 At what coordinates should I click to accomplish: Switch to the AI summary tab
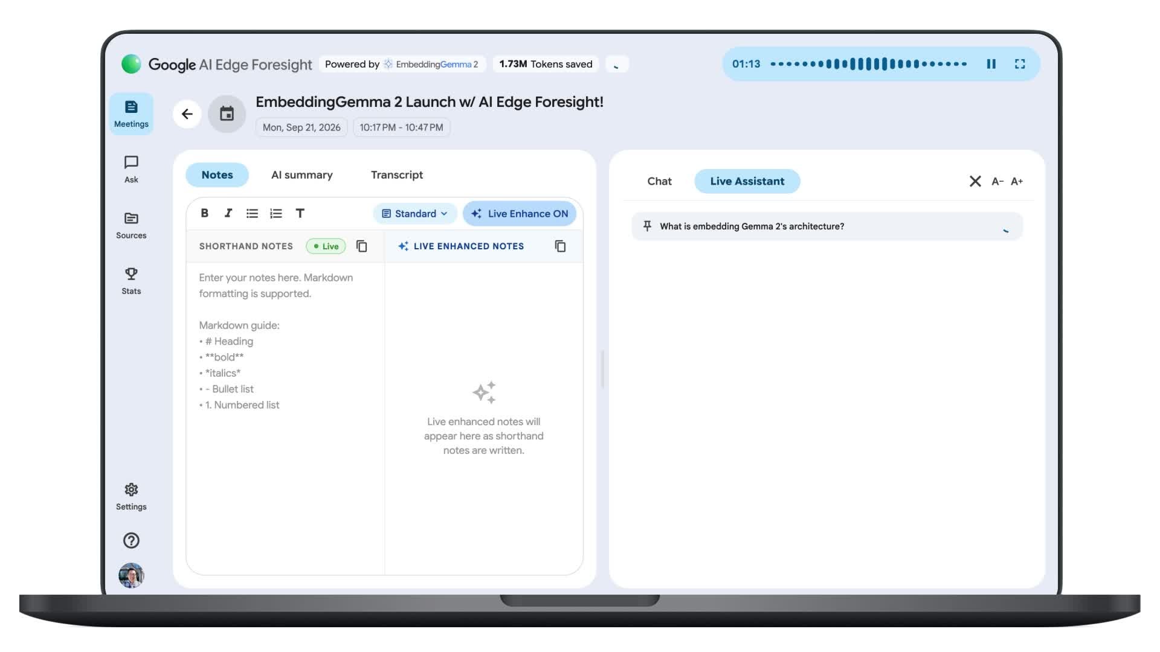point(301,174)
